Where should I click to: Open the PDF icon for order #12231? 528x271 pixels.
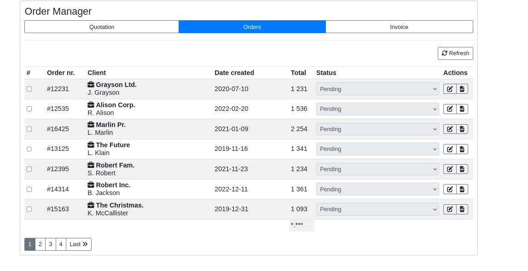462,89
